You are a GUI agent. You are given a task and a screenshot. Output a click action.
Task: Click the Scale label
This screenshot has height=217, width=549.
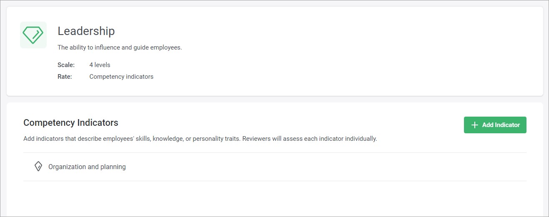tap(66, 65)
